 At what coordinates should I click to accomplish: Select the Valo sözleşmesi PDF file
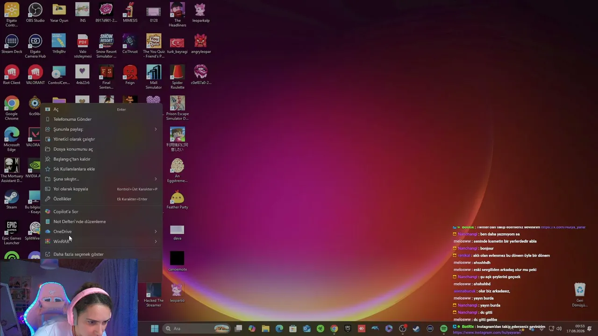tap(83, 46)
